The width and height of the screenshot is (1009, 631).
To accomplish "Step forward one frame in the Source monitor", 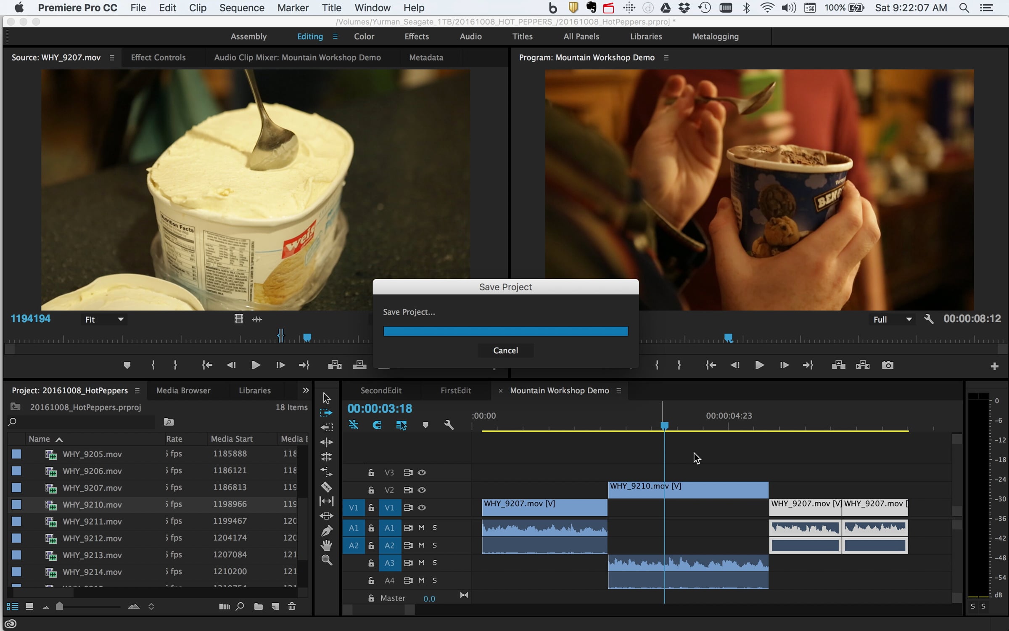I will click(x=280, y=365).
